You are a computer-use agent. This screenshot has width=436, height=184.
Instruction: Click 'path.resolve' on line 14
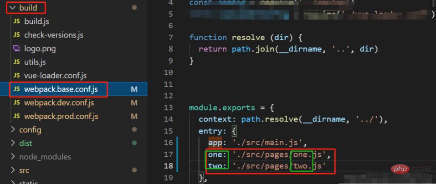[x=269, y=119]
